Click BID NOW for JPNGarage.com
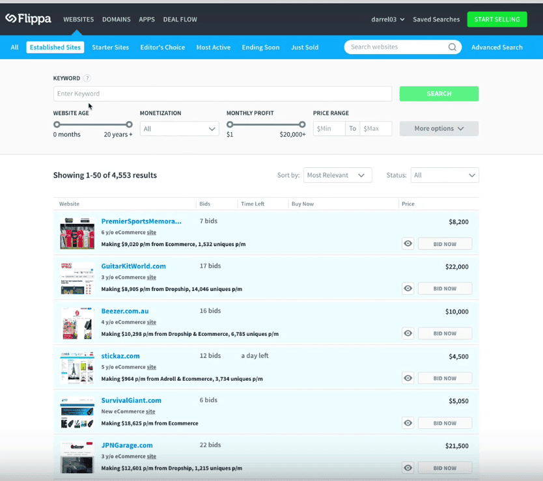543x481 pixels. coord(445,468)
